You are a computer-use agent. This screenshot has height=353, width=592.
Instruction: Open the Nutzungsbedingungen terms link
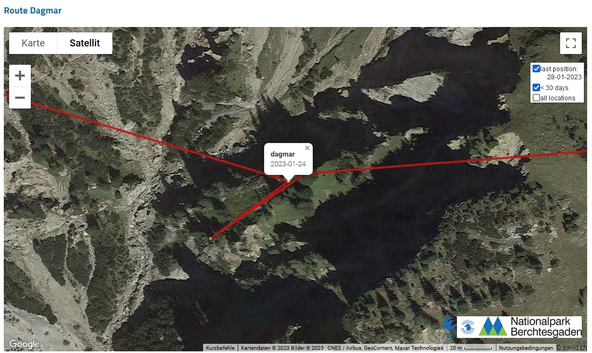point(526,348)
